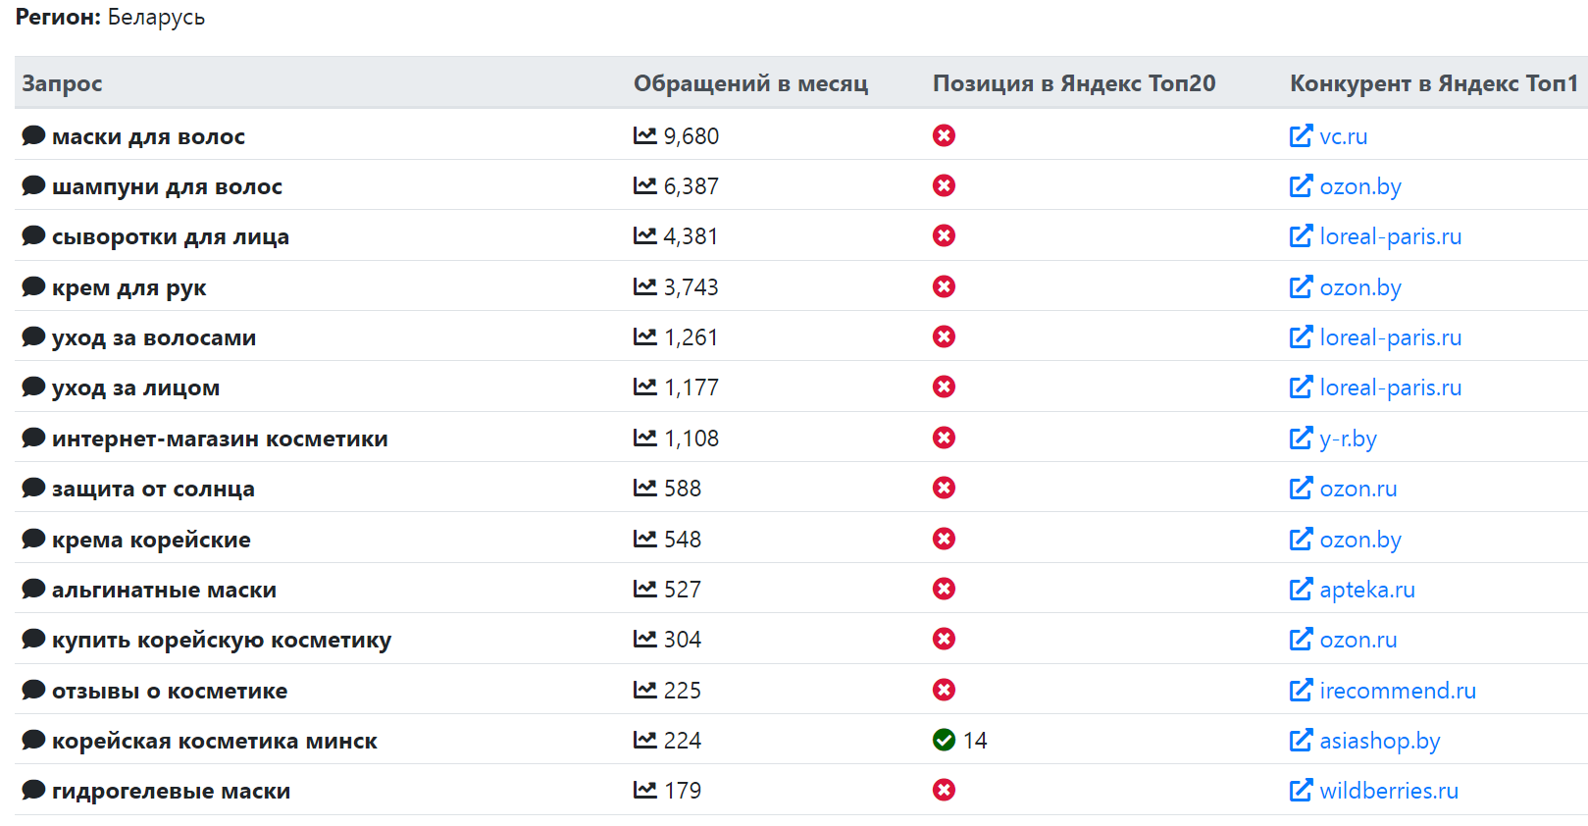The height and width of the screenshot is (826, 1588).
Task: Click the chart icon next to 9,680
Action: click(644, 135)
